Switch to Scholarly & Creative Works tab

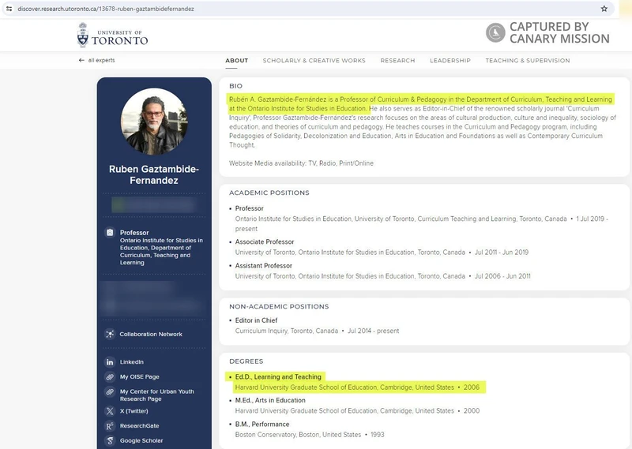314,61
